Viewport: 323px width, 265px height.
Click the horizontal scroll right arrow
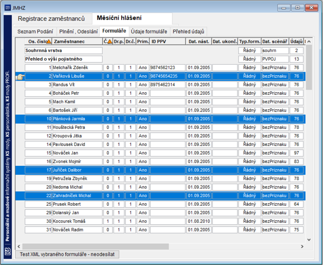(x=302, y=246)
